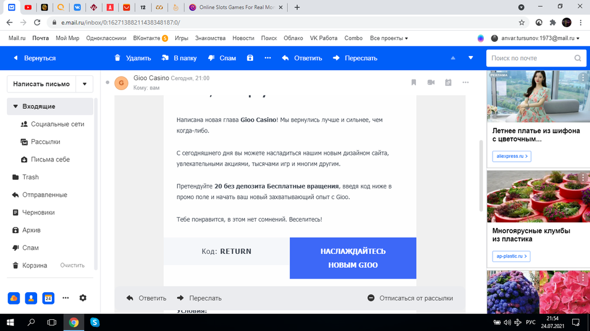Toggle the unread dot beside sender
The height and width of the screenshot is (331, 590).
point(107,82)
